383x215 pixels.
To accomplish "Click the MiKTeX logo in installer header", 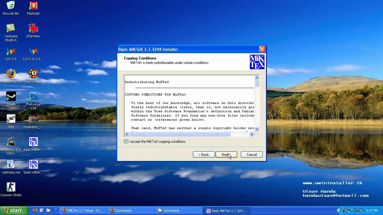I will (x=257, y=62).
